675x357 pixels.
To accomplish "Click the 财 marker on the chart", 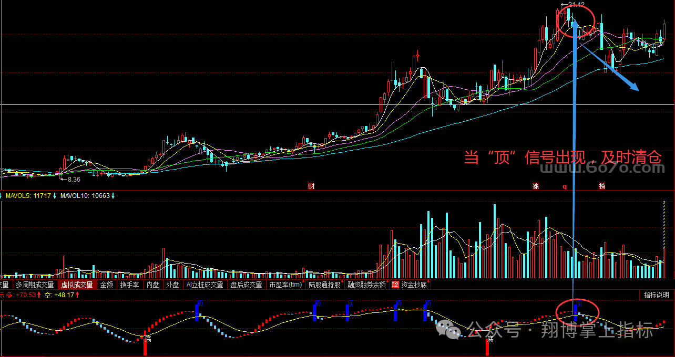I will pos(311,186).
